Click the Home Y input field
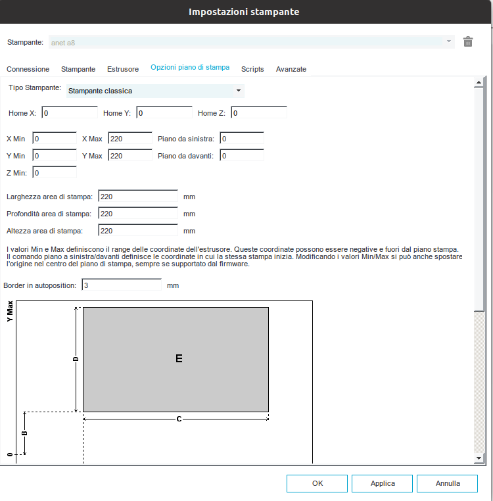 pos(164,112)
